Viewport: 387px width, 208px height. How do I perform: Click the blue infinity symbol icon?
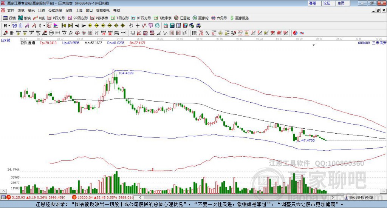(x=302, y=33)
